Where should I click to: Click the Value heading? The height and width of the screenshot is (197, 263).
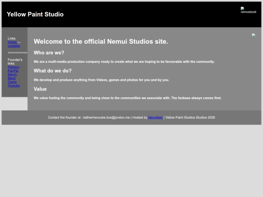40,89
